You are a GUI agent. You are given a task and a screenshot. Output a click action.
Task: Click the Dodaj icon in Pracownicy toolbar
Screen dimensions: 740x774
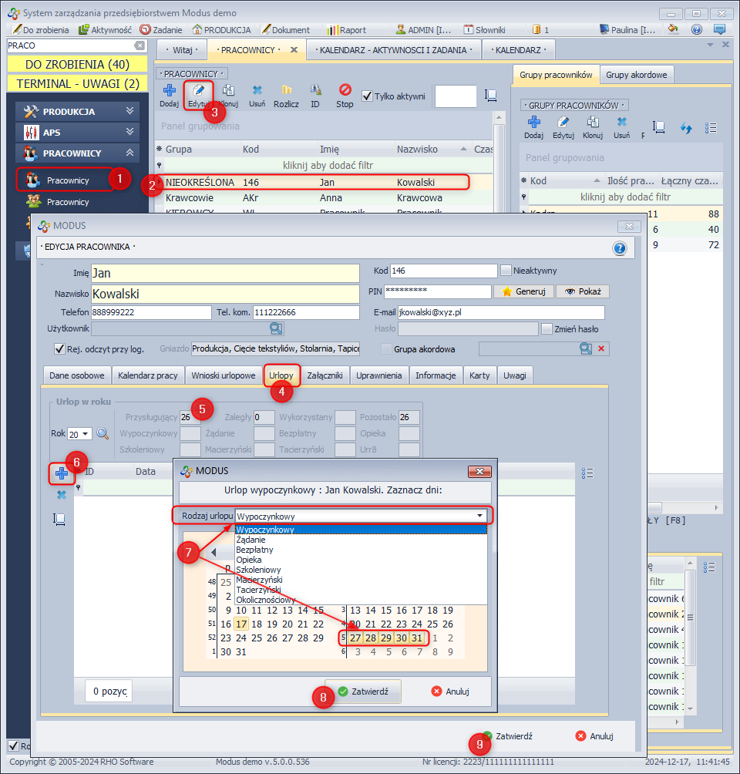[169, 91]
